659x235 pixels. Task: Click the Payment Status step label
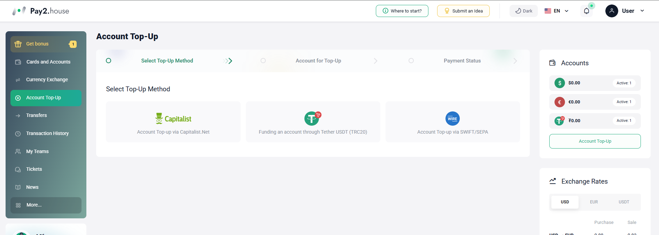pos(462,61)
